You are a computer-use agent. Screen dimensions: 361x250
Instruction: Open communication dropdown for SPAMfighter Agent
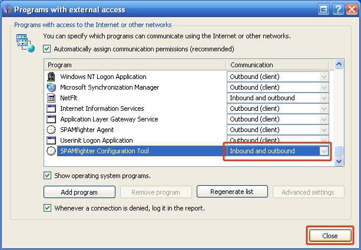coord(324,130)
